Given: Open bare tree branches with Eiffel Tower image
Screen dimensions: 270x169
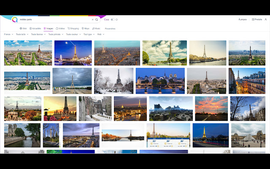Looking at the screenshot, I should (248, 109).
